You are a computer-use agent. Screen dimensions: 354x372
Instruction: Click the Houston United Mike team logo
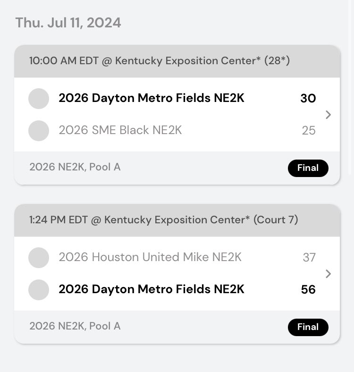tap(39, 258)
